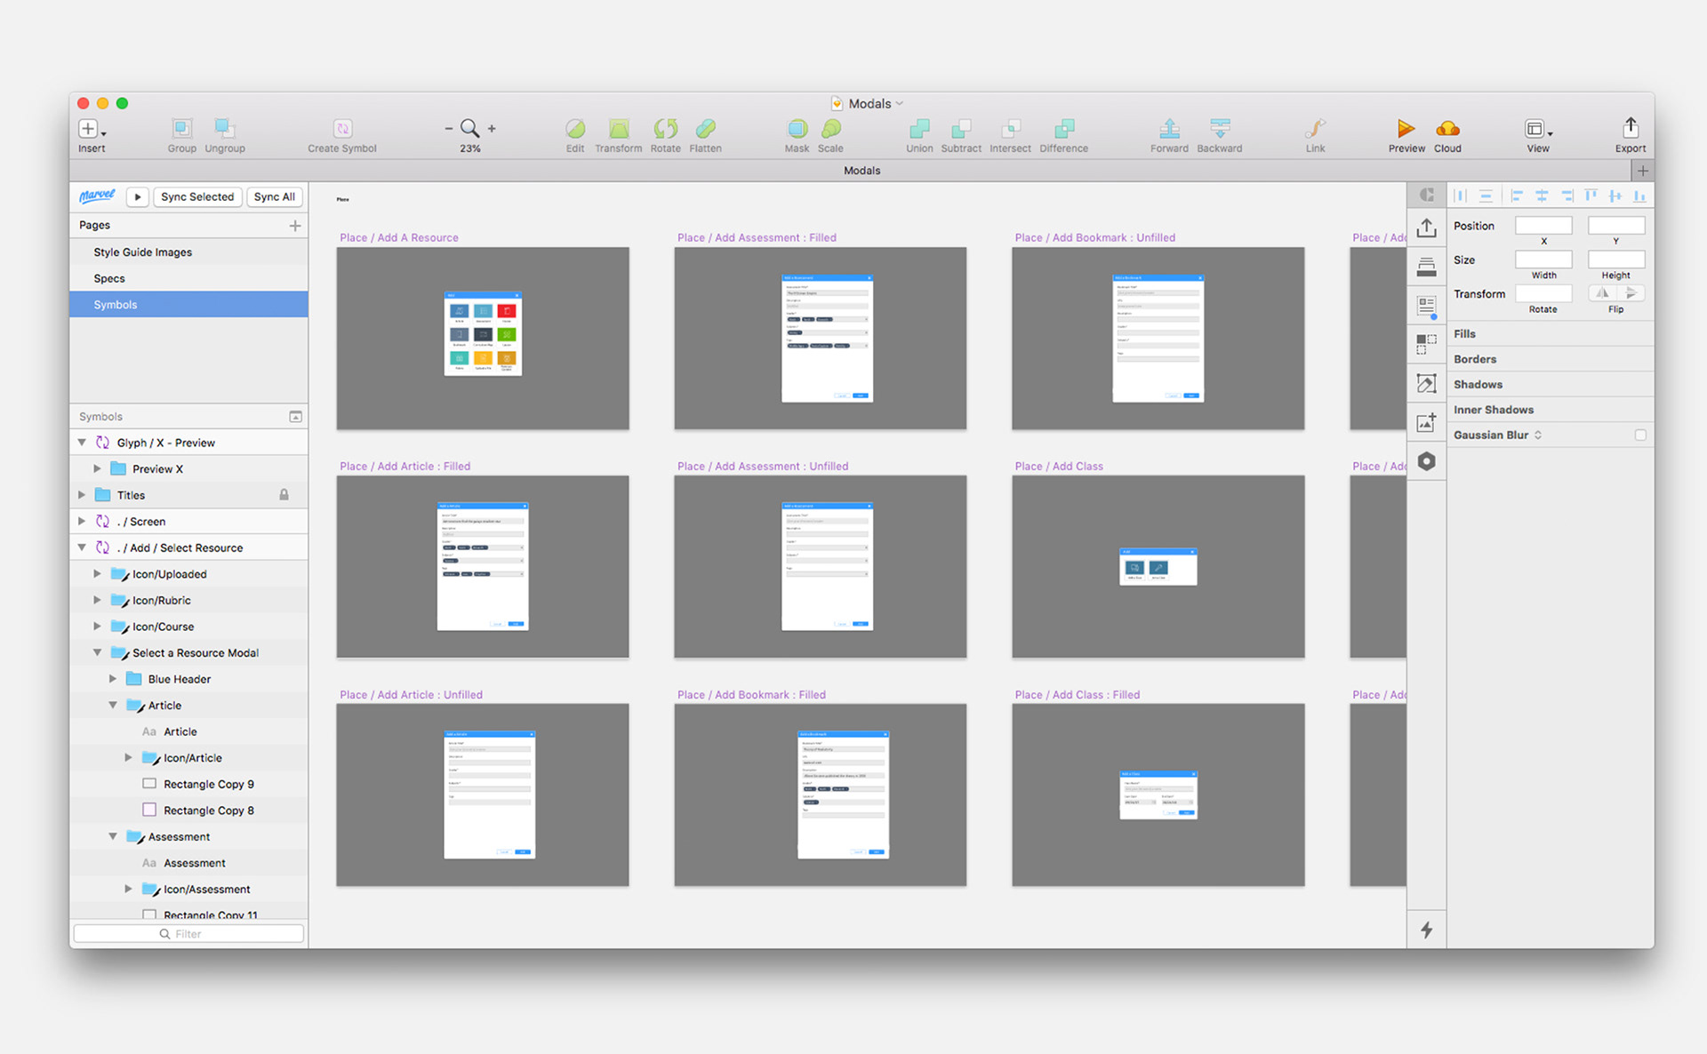Viewport: 1707px width, 1054px height.
Task: Click the Mask tool icon
Action: coord(797,128)
